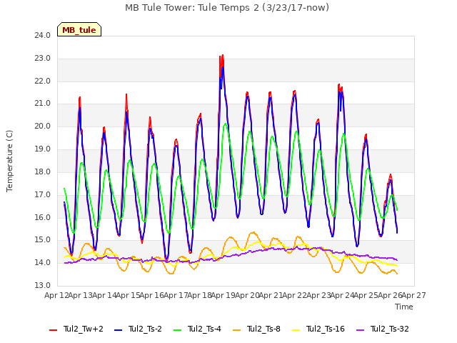The height and width of the screenshot is (343, 457).
Task: Click the 15.0 y-axis tick label
Action: 43,240
